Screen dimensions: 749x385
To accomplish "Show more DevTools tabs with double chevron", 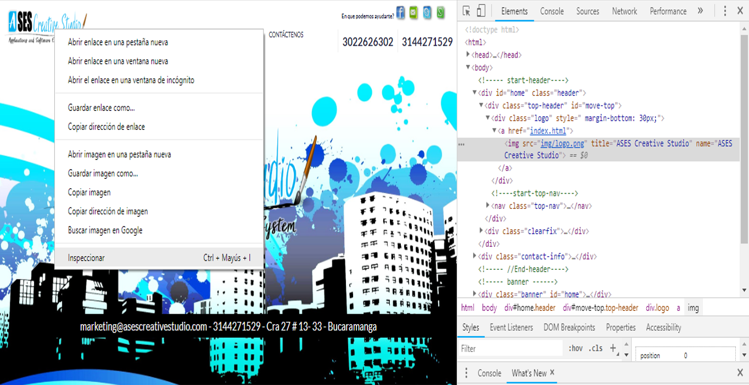I will pos(700,11).
